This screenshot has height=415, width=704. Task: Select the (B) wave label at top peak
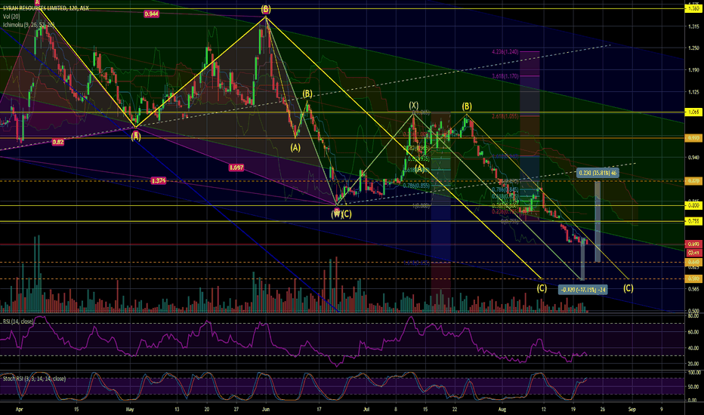tap(266, 9)
